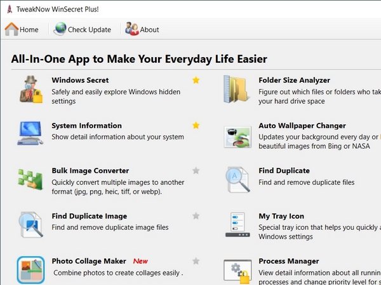The image size is (381, 285).
Task: Open the My Tray Icon icon
Action: 237,225
